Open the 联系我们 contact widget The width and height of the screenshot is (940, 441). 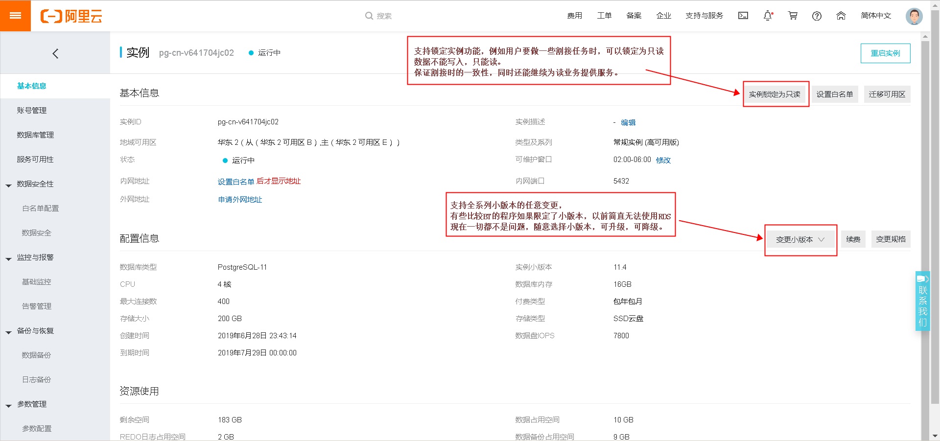[922, 301]
